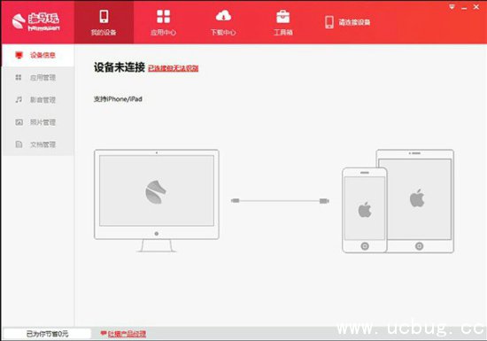Open 下载中心 cloud download tab
487x341 pixels.
(x=223, y=22)
